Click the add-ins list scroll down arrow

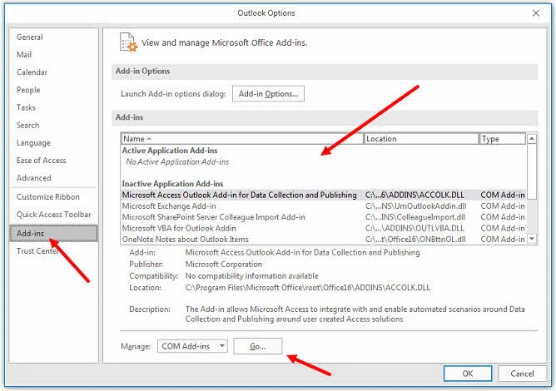[x=532, y=239]
